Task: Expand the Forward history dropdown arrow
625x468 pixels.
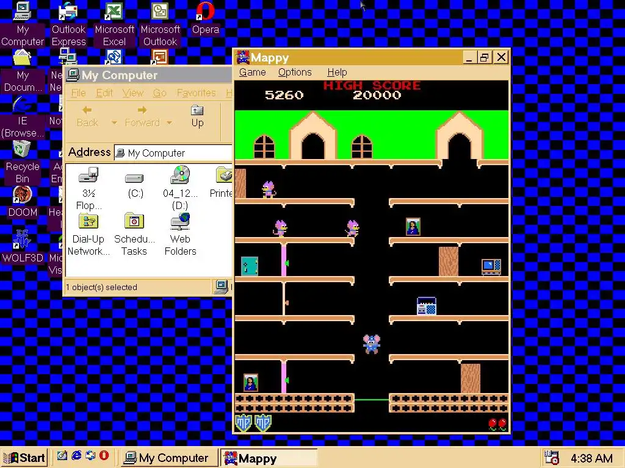Action: pos(169,122)
